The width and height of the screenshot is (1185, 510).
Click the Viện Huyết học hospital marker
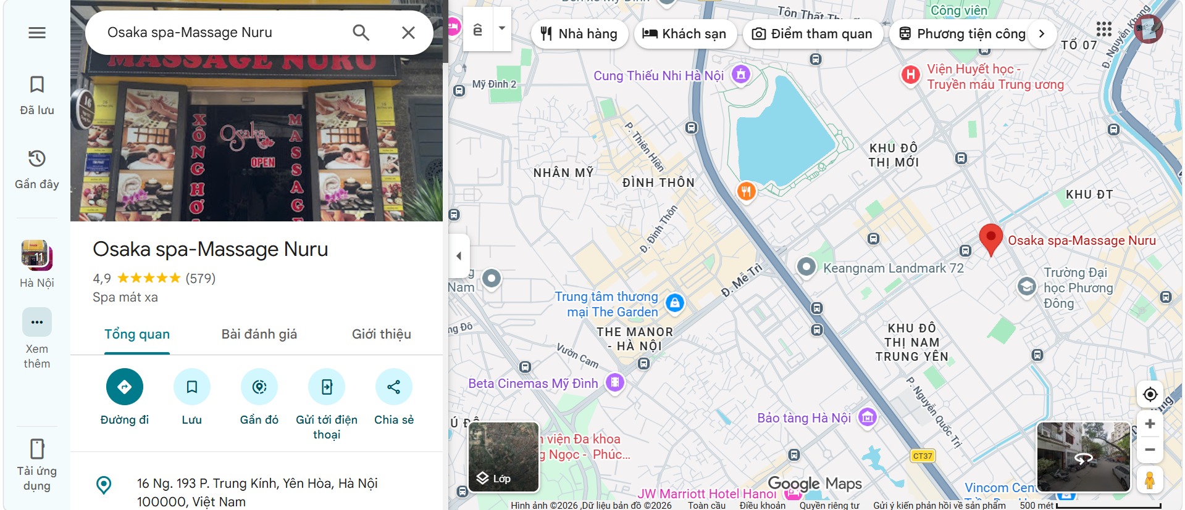[x=910, y=75]
